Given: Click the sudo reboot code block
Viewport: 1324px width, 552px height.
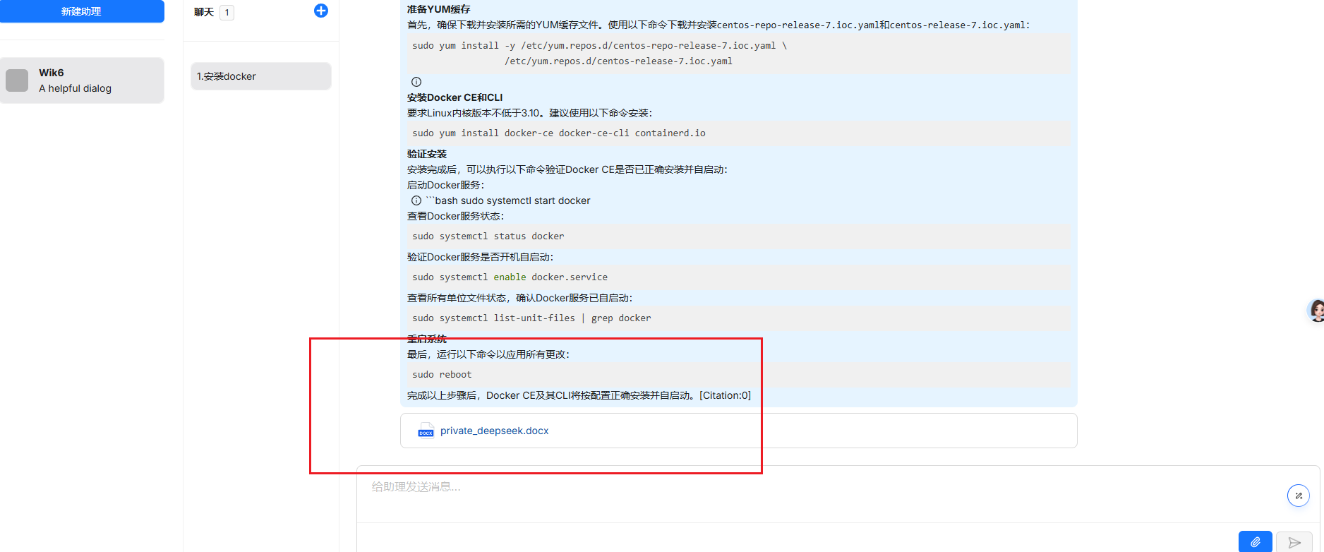Looking at the screenshot, I should 738,375.
